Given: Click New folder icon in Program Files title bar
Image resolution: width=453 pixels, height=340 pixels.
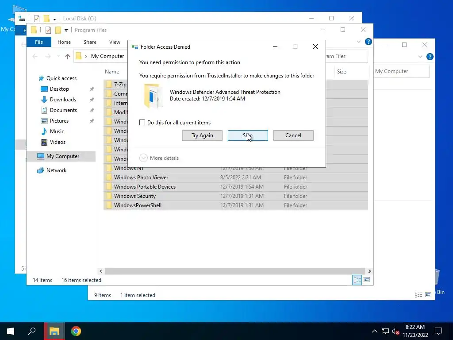Looking at the screenshot, I should click(x=58, y=30).
